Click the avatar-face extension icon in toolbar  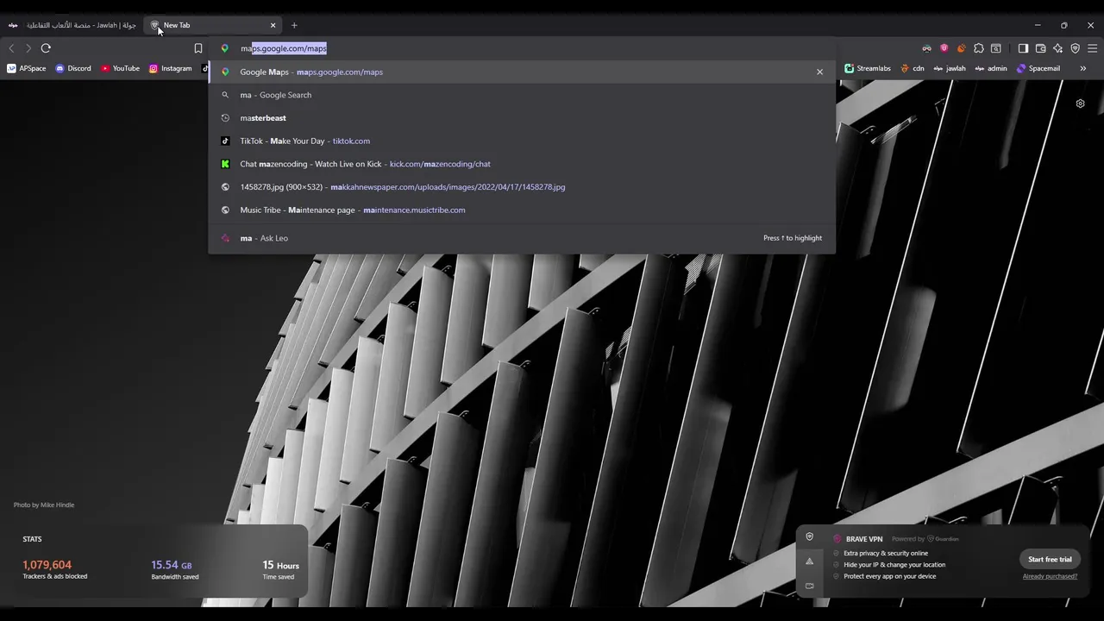coord(926,48)
